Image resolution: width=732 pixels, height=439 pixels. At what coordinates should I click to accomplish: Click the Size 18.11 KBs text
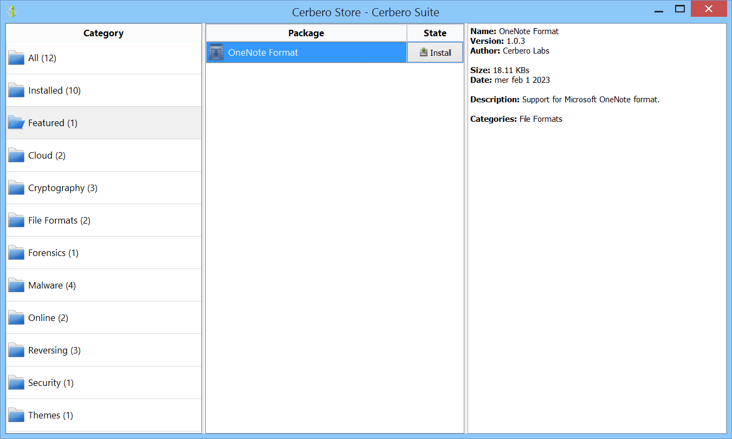(x=500, y=70)
